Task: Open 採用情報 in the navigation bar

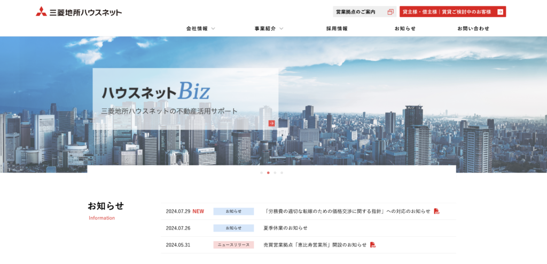Action: tap(337, 29)
